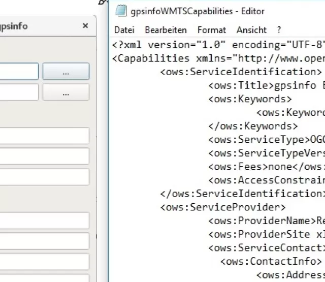Close the gpsinfo dialog window

pyautogui.click(x=85, y=25)
